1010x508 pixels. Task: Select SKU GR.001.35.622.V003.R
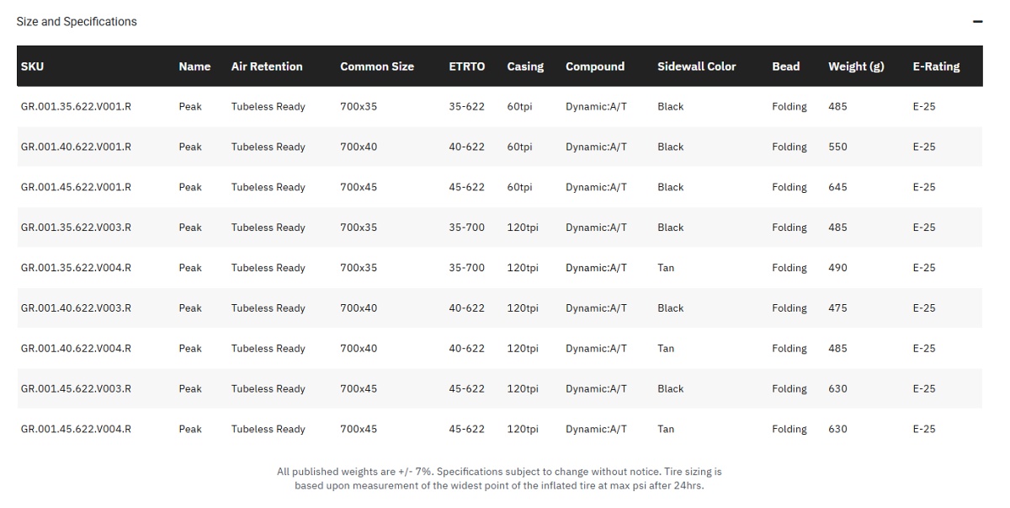pos(76,227)
